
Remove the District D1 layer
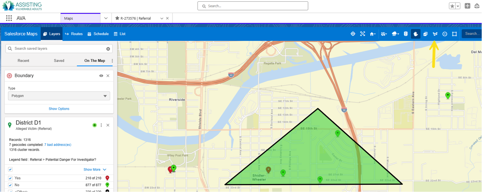pyautogui.click(x=108, y=125)
